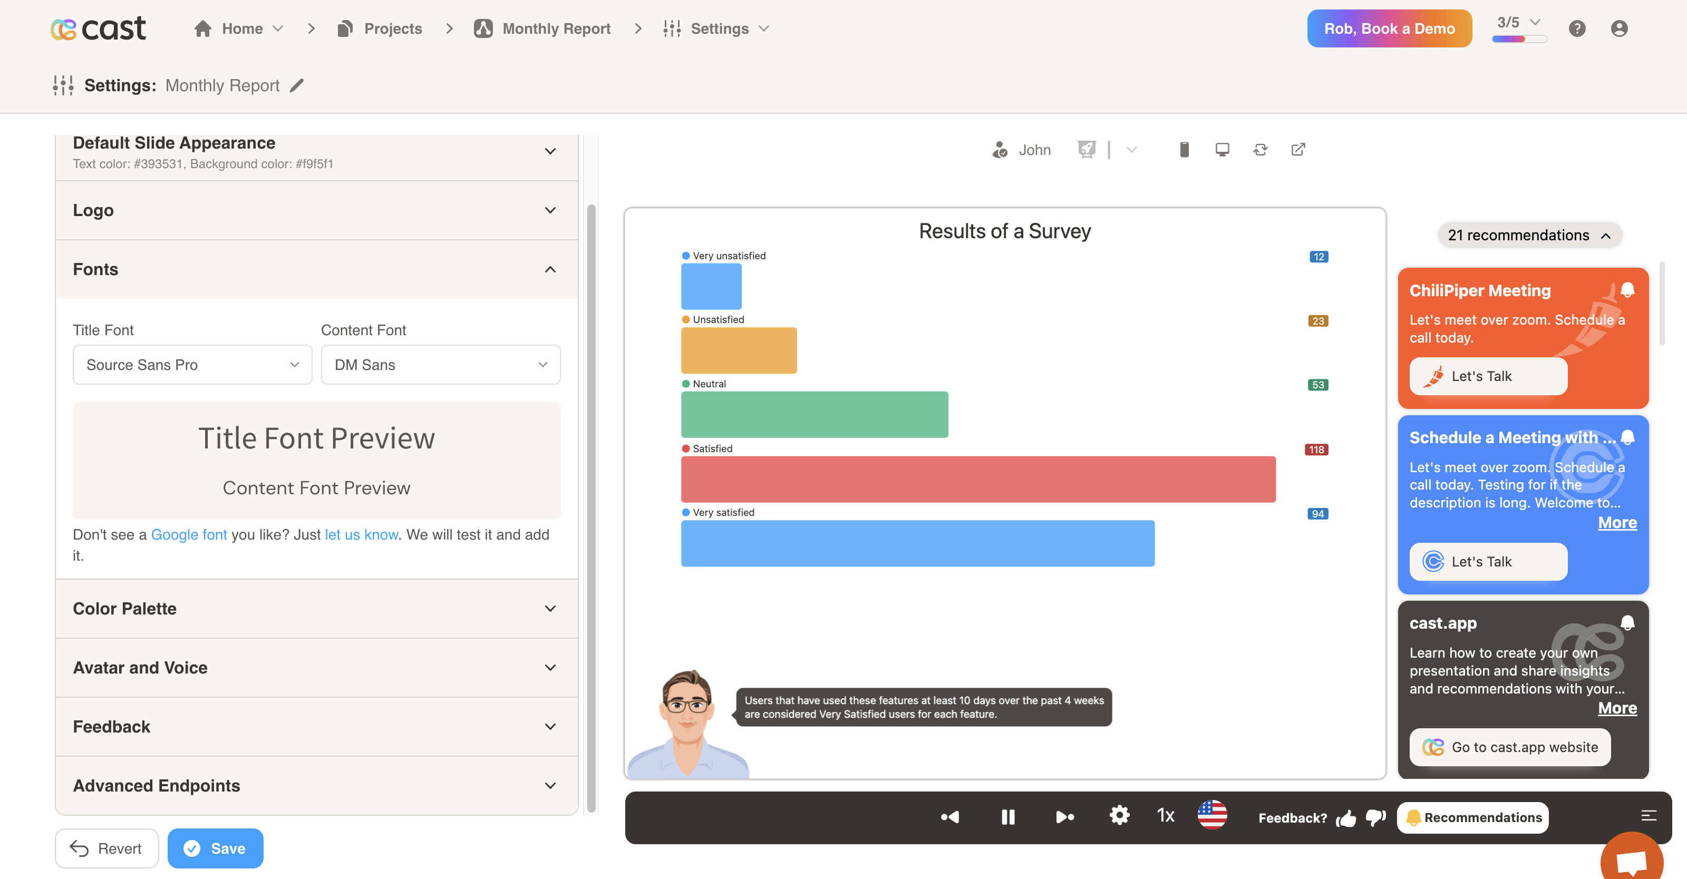
Task: Click the John persona icon
Action: point(1000,150)
